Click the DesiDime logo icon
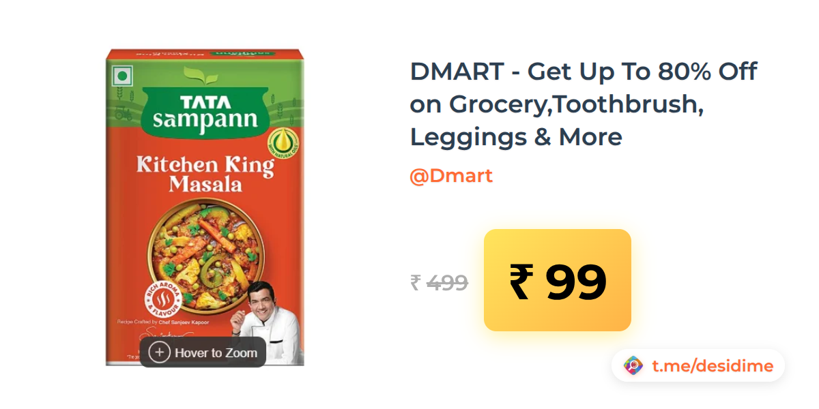This screenshot has width=819, height=409. (x=633, y=366)
